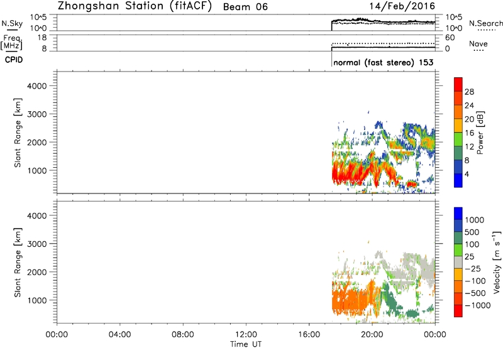The height and width of the screenshot is (348, 503).
Task: Click the "60" tick on the Nave axis
Action: tap(450, 38)
